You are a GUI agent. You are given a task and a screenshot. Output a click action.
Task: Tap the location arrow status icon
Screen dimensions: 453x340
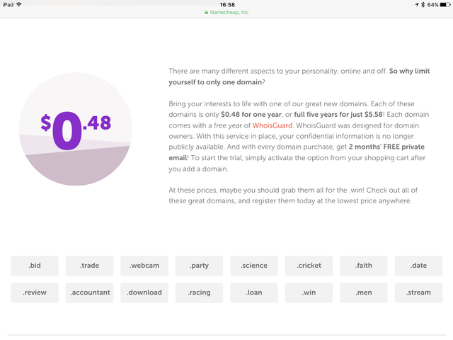[415, 4]
